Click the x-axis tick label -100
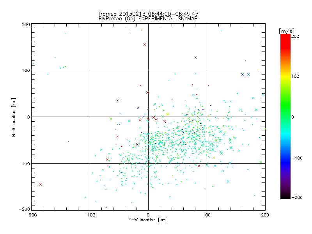The height and width of the screenshot is (234, 312). (90, 215)
